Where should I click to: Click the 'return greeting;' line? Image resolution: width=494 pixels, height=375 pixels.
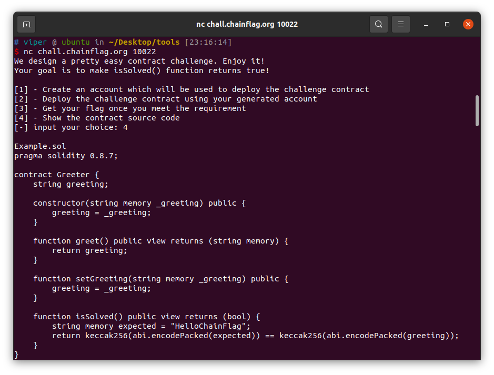click(89, 250)
